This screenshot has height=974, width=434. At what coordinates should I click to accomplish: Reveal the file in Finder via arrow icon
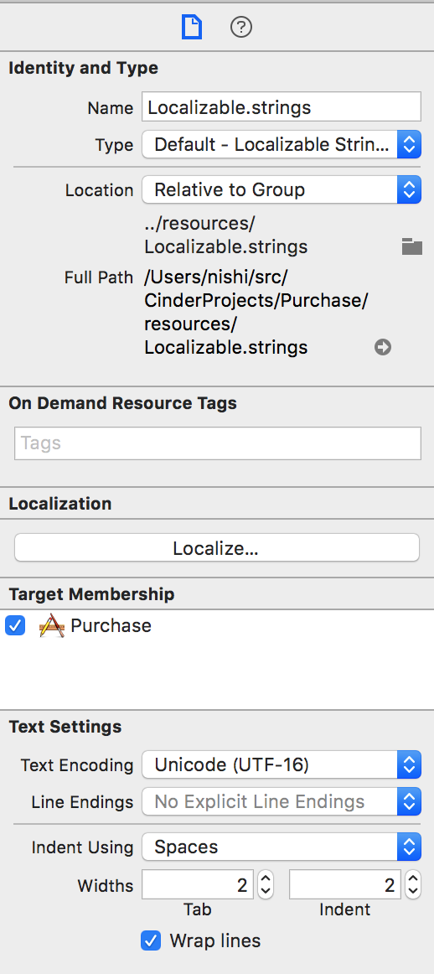point(382,347)
